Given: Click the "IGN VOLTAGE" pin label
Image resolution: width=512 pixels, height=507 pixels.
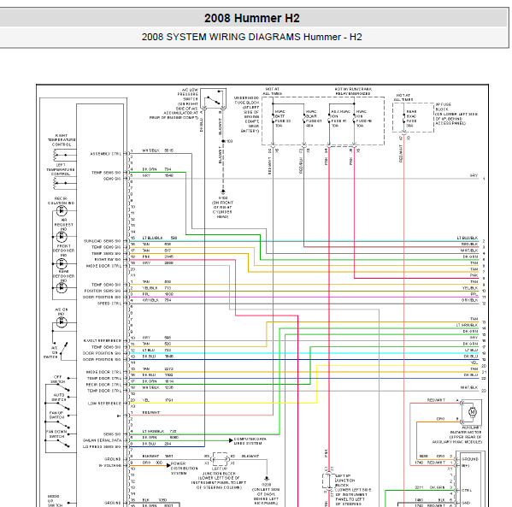Looking at the screenshot, I should pos(110,465).
